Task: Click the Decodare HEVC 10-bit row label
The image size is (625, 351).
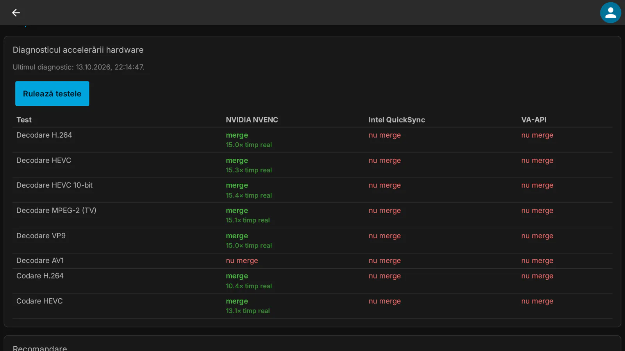Action: [x=54, y=185]
